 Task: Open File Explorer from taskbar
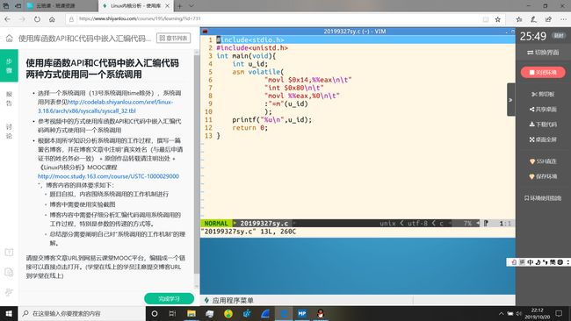click(192, 313)
